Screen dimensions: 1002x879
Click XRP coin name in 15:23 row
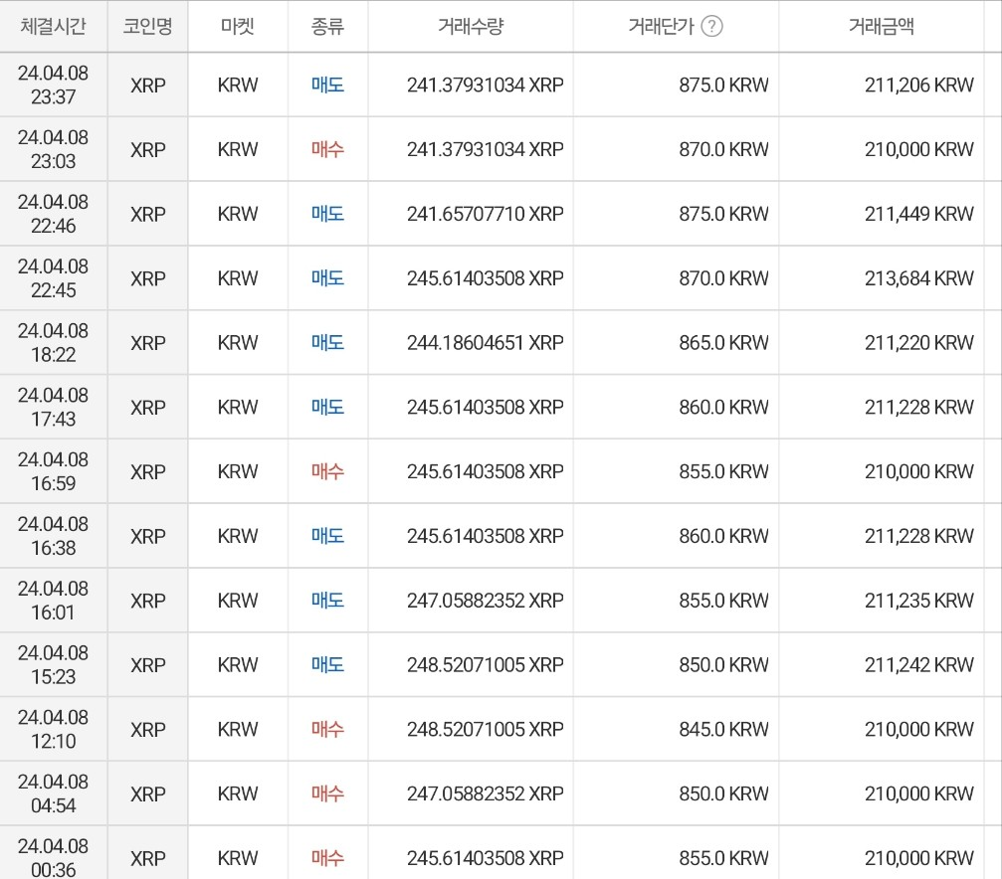point(147,665)
